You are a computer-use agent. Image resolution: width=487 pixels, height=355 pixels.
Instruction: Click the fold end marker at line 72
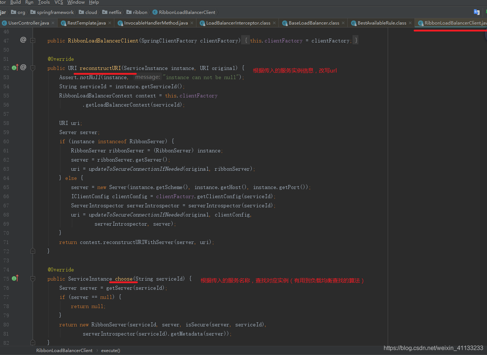pyautogui.click(x=33, y=251)
